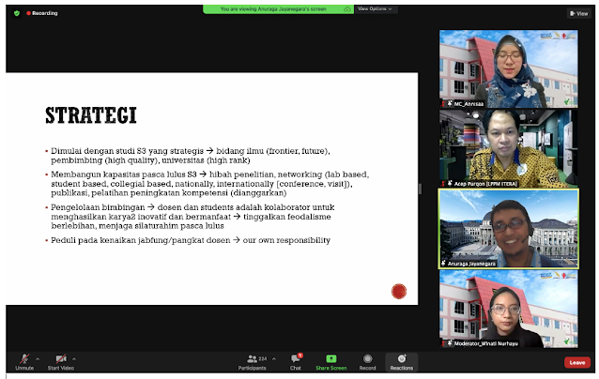Click the Chat unread badge
The height and width of the screenshot is (379, 599).
(x=300, y=356)
